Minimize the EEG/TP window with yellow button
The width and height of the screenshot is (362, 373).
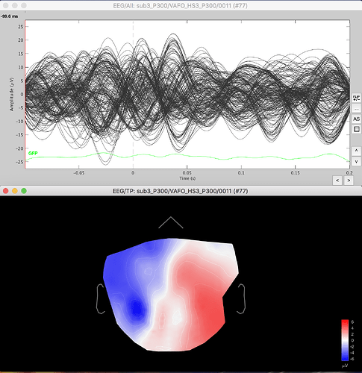15,191
